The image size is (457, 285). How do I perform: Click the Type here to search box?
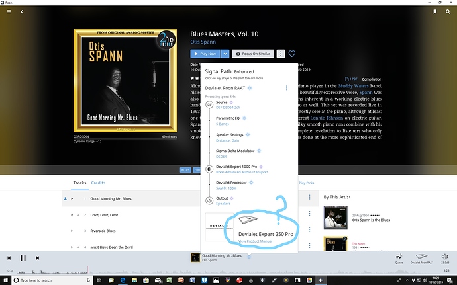[x=52, y=280]
